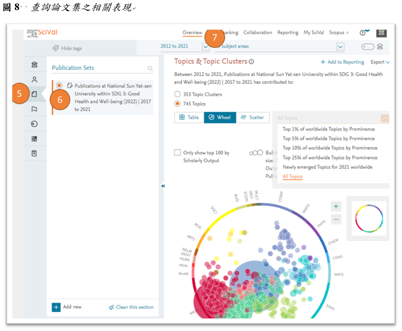
Task: Select the 353 Topic Clusters radio button
Action: click(x=177, y=94)
